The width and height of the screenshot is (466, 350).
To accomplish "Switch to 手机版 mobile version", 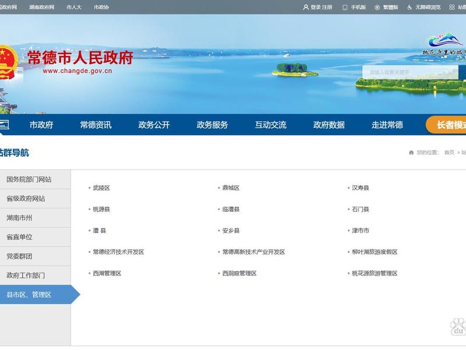I will [x=358, y=7].
